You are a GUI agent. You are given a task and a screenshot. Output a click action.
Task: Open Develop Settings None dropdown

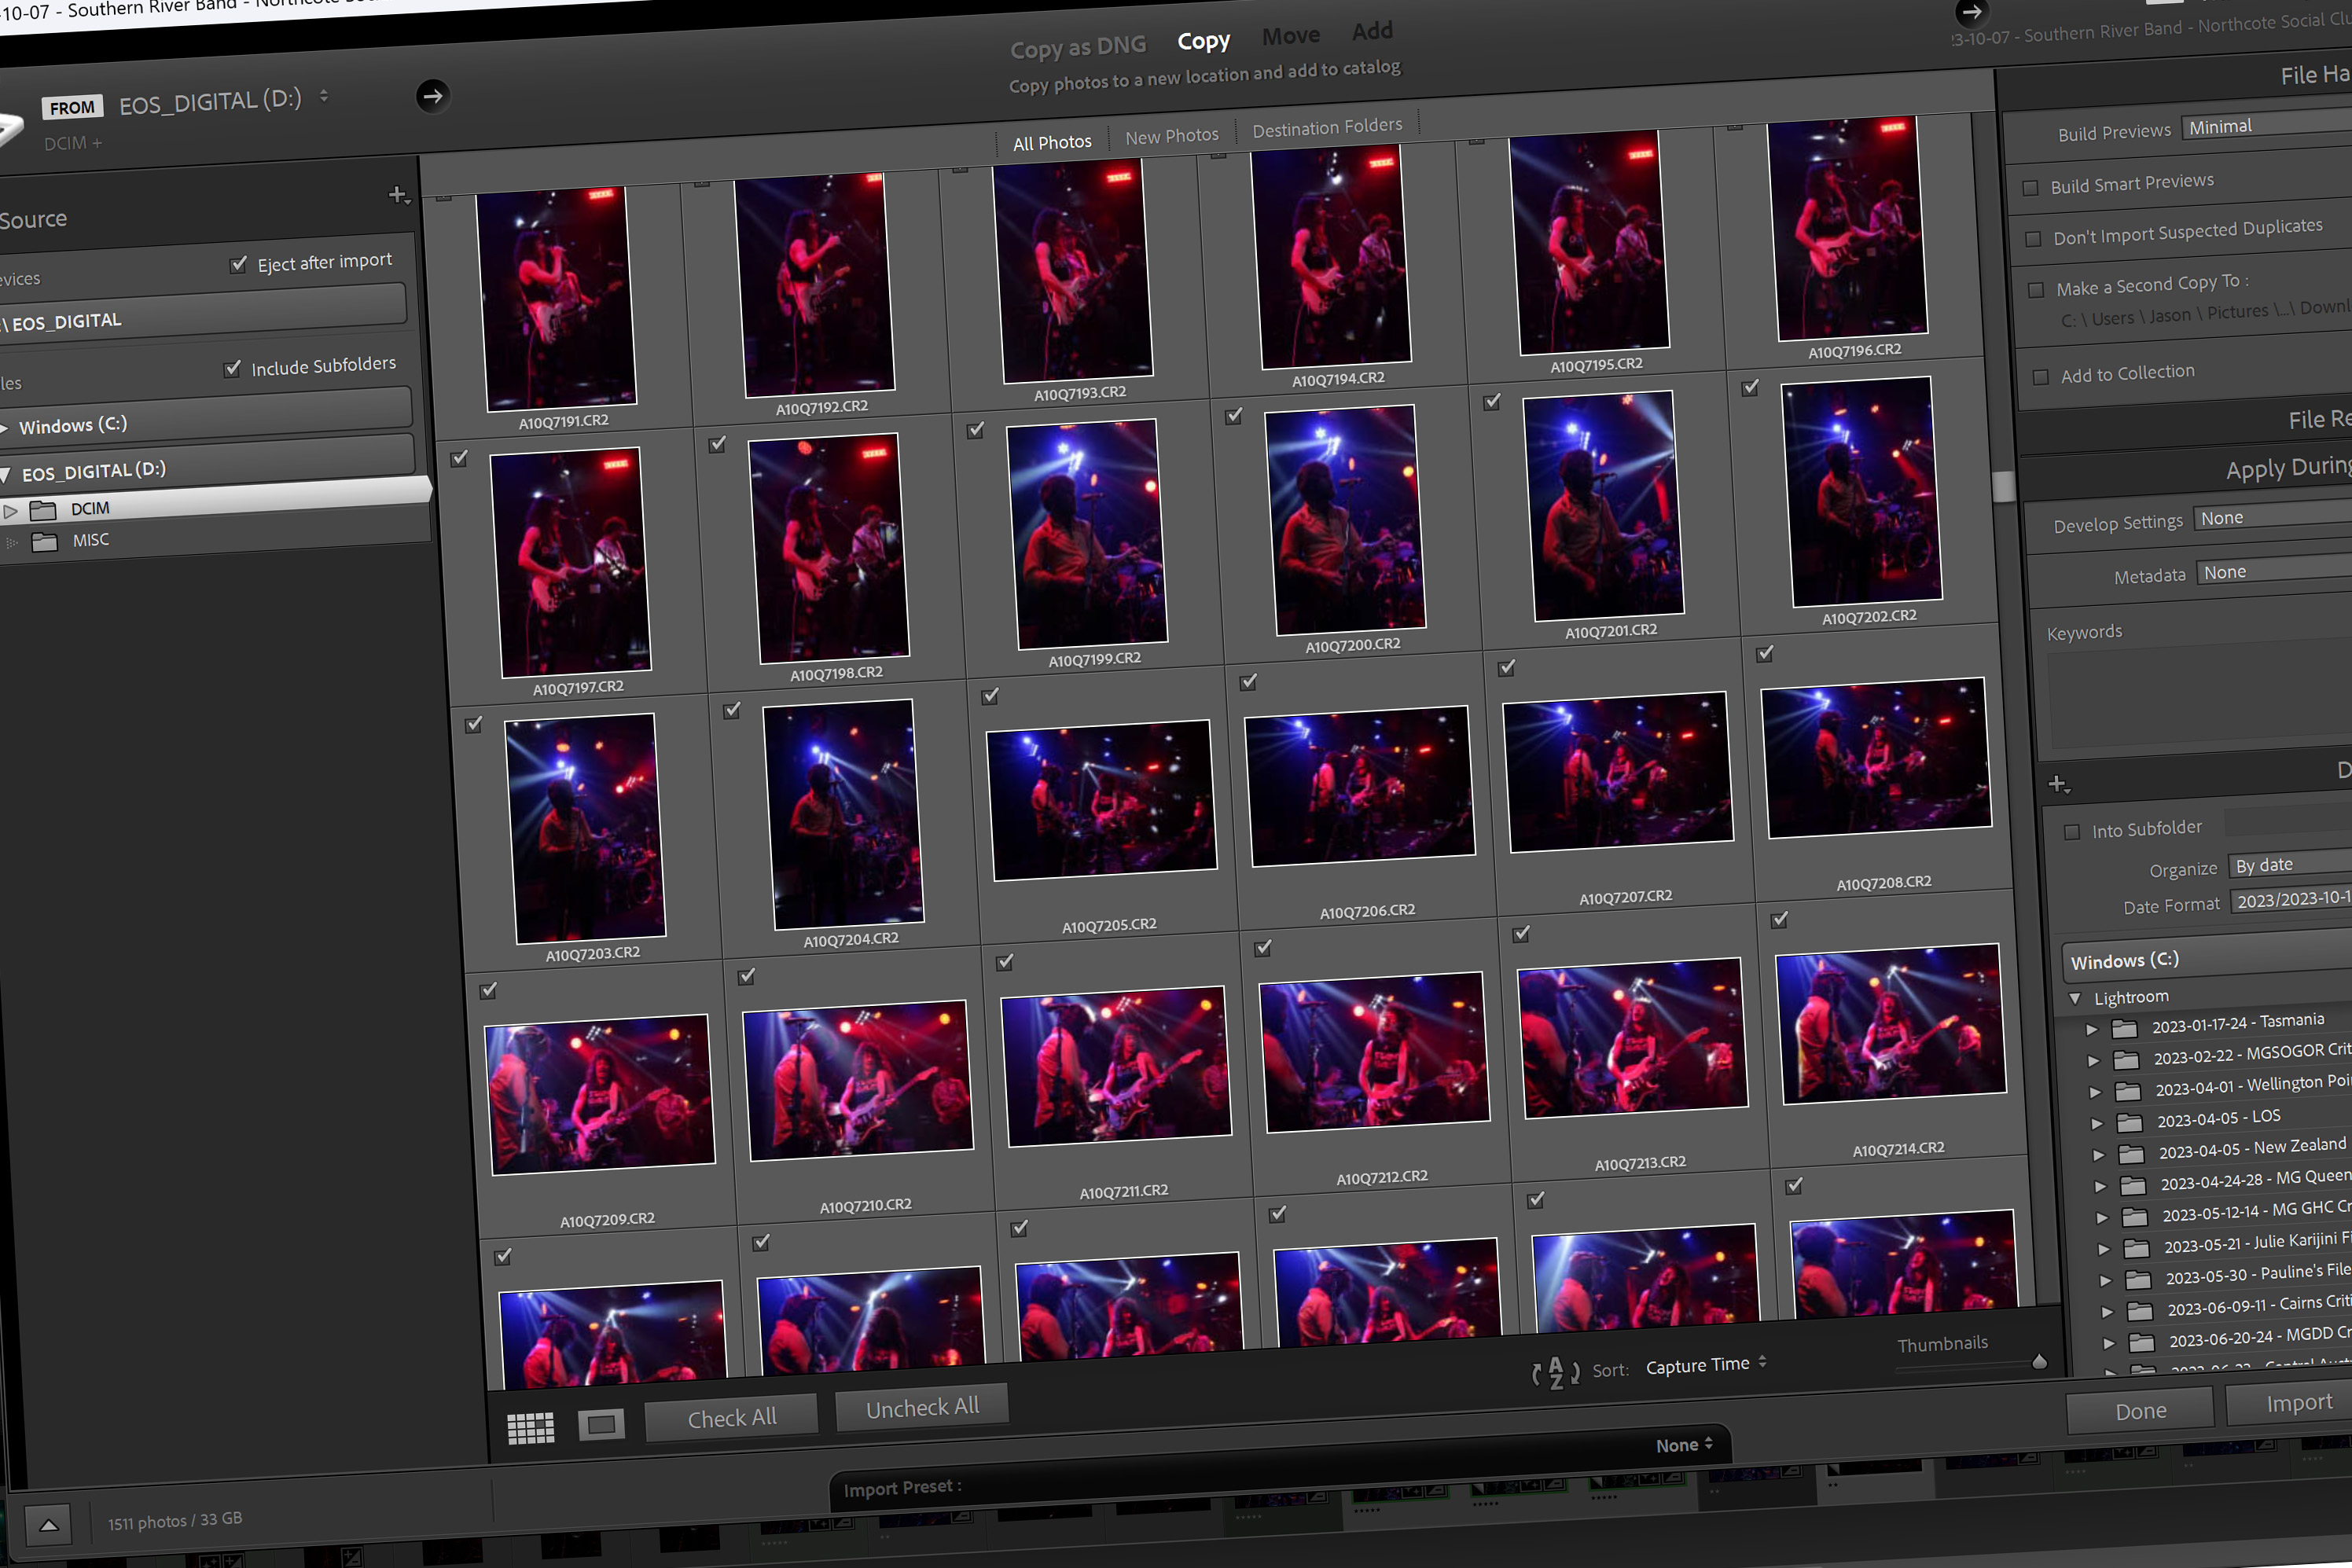[x=2272, y=515]
